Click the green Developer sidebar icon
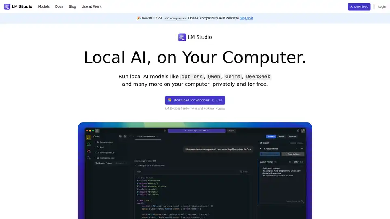Screen dimensions: 390x219 [89, 144]
